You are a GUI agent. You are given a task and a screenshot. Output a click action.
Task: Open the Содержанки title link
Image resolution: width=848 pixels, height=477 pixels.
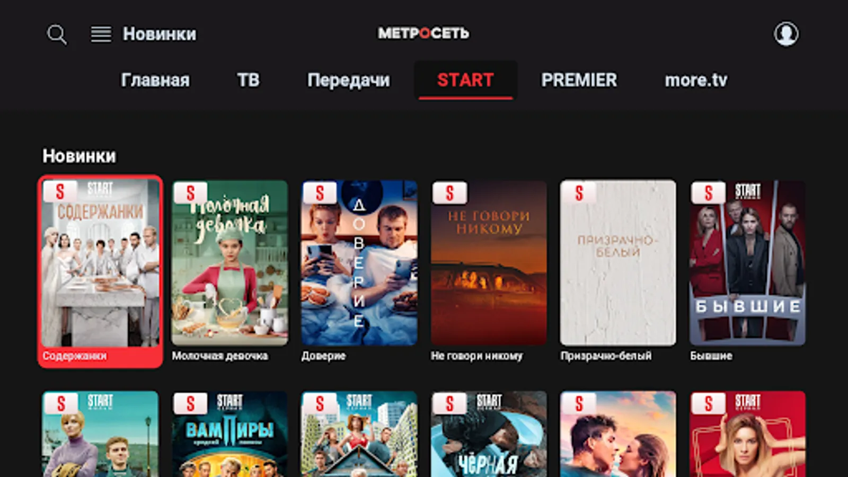pyautogui.click(x=75, y=356)
